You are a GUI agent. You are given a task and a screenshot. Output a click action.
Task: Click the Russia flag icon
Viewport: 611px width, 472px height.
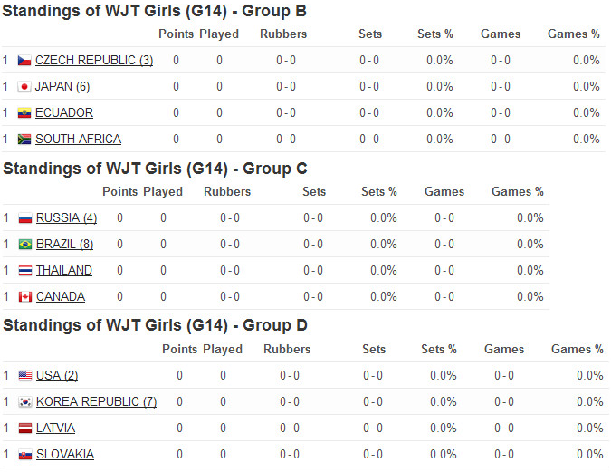[25, 218]
